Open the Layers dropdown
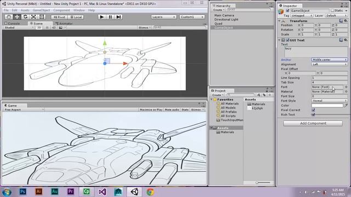 click(163, 17)
